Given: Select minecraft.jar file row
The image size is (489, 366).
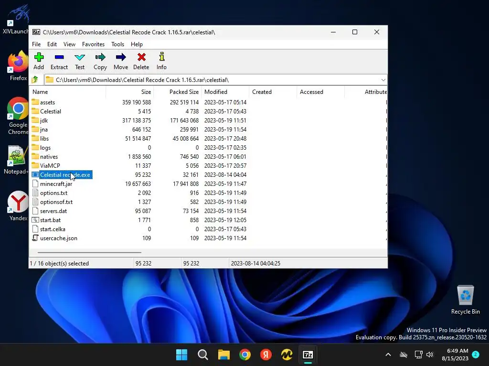Looking at the screenshot, I should 208,183.
